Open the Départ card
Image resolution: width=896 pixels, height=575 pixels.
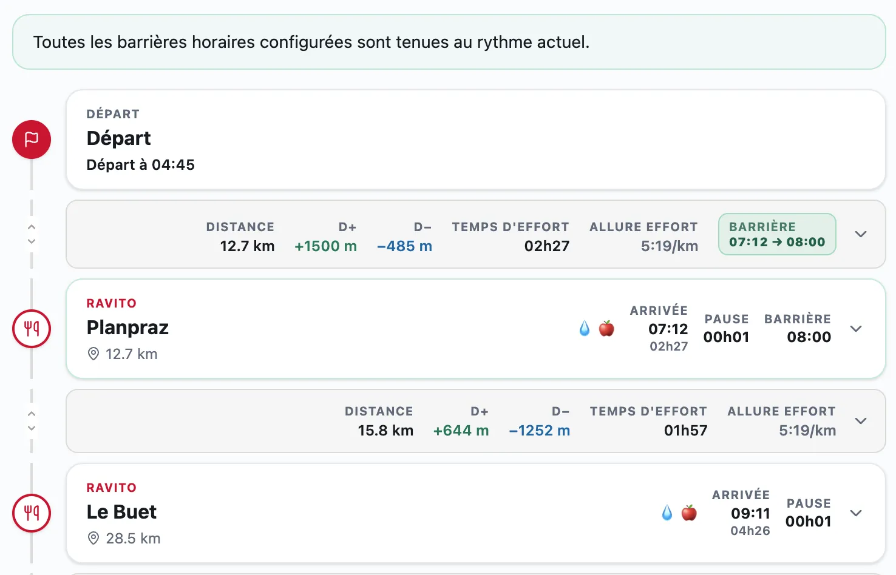(x=476, y=140)
